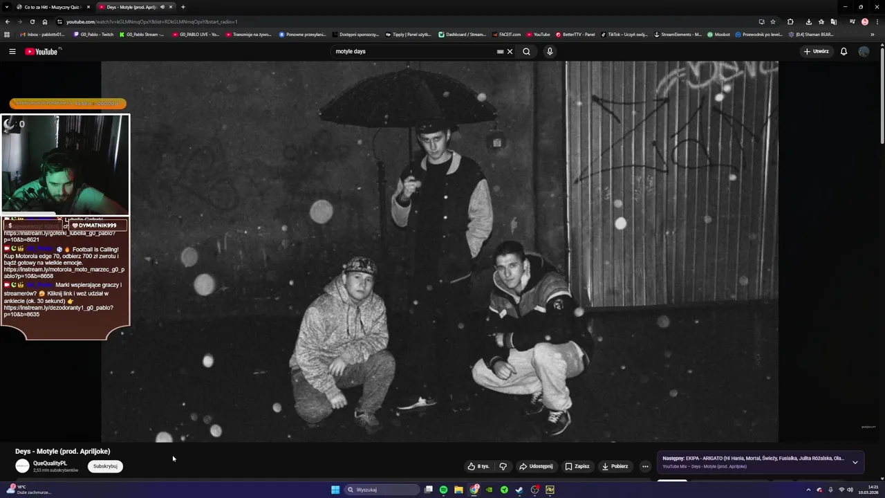Open browser downloads icon
This screenshot has height=498, width=885.
tap(809, 21)
